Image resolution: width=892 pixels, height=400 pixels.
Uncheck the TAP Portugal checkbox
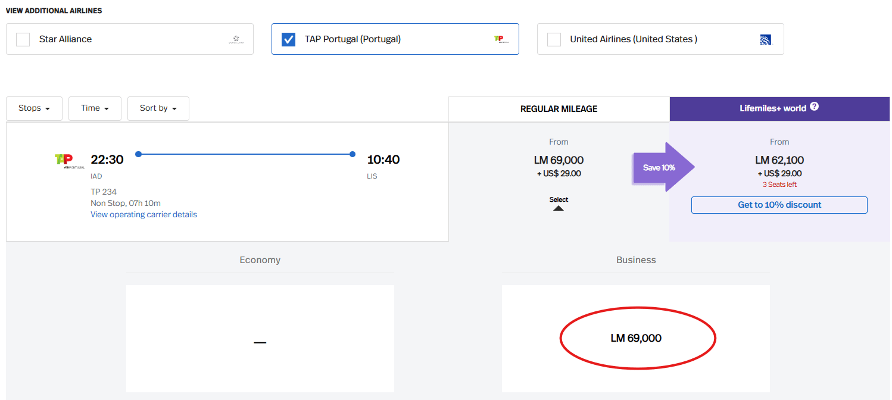(288, 39)
